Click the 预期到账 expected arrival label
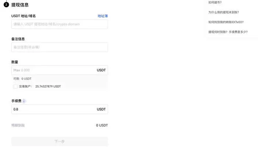The width and height of the screenshot is (258, 147). coord(18,125)
